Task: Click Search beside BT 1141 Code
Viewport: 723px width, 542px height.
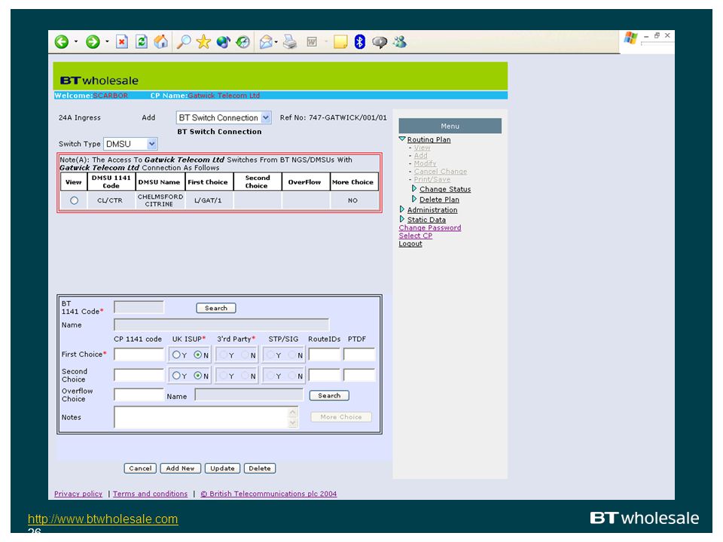Action: pyautogui.click(x=216, y=308)
